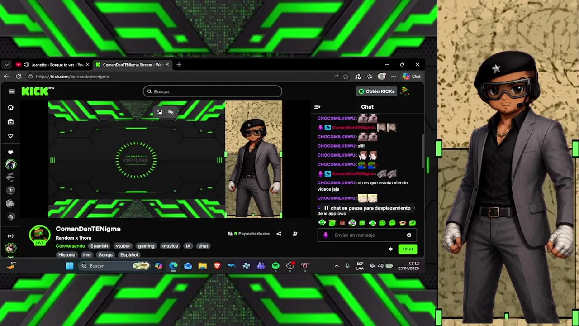This screenshot has height=326, width=579.
Task: Open user avatar menu next to Obtén KICKs
Action: 405,91
